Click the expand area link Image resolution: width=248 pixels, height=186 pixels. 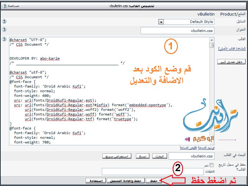coord(206,147)
